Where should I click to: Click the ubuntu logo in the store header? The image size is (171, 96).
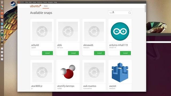pyautogui.click(x=36, y=6)
